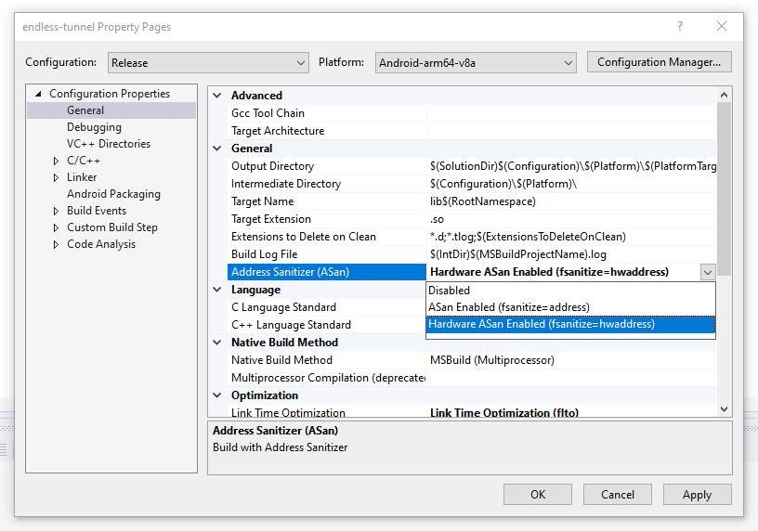Click the Address Sanitizer dropdown arrow
758x531 pixels.
(708, 272)
